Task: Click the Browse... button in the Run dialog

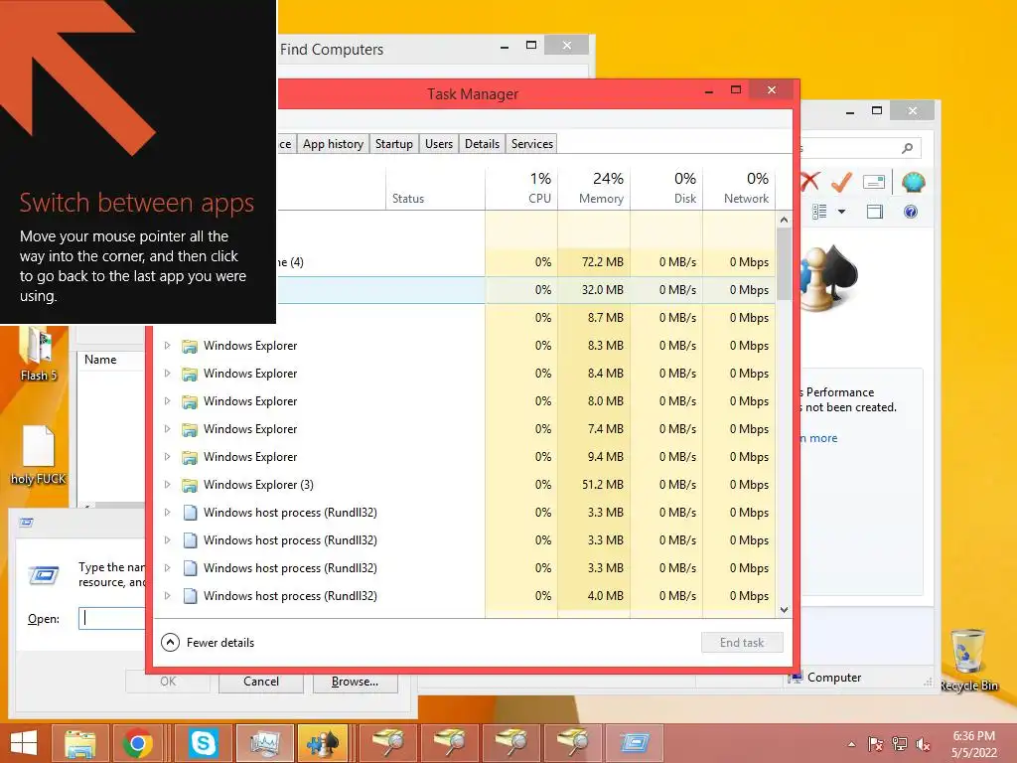Action: point(355,682)
